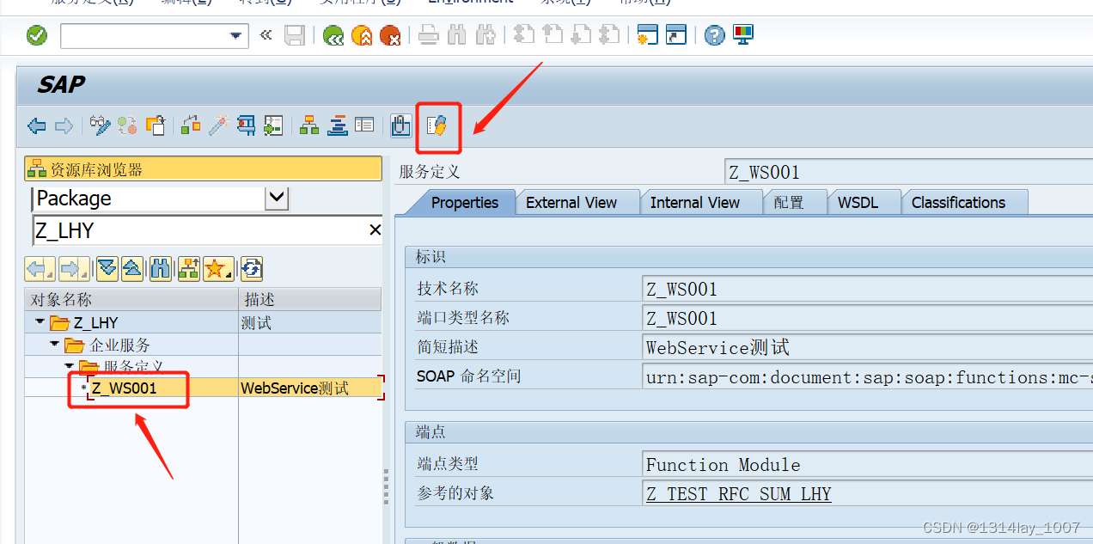Collapse the command field with double chevron
This screenshot has width=1093, height=544.
pyautogui.click(x=266, y=35)
